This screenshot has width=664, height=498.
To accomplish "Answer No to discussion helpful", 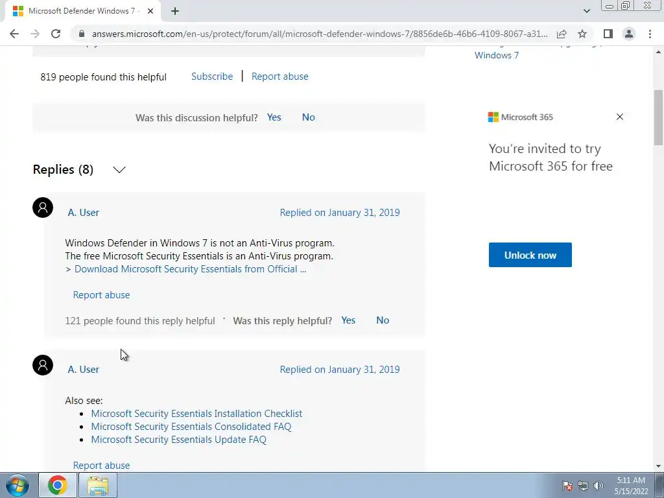I will point(308,117).
